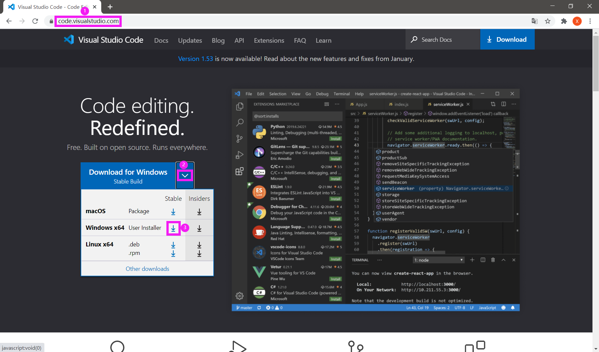The image size is (599, 352).
Task: Open the Version 1.53 release link
Action: (x=195, y=59)
